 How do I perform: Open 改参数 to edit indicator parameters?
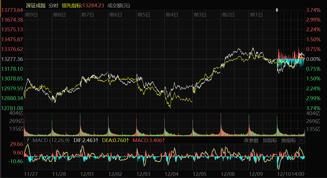coord(251,141)
